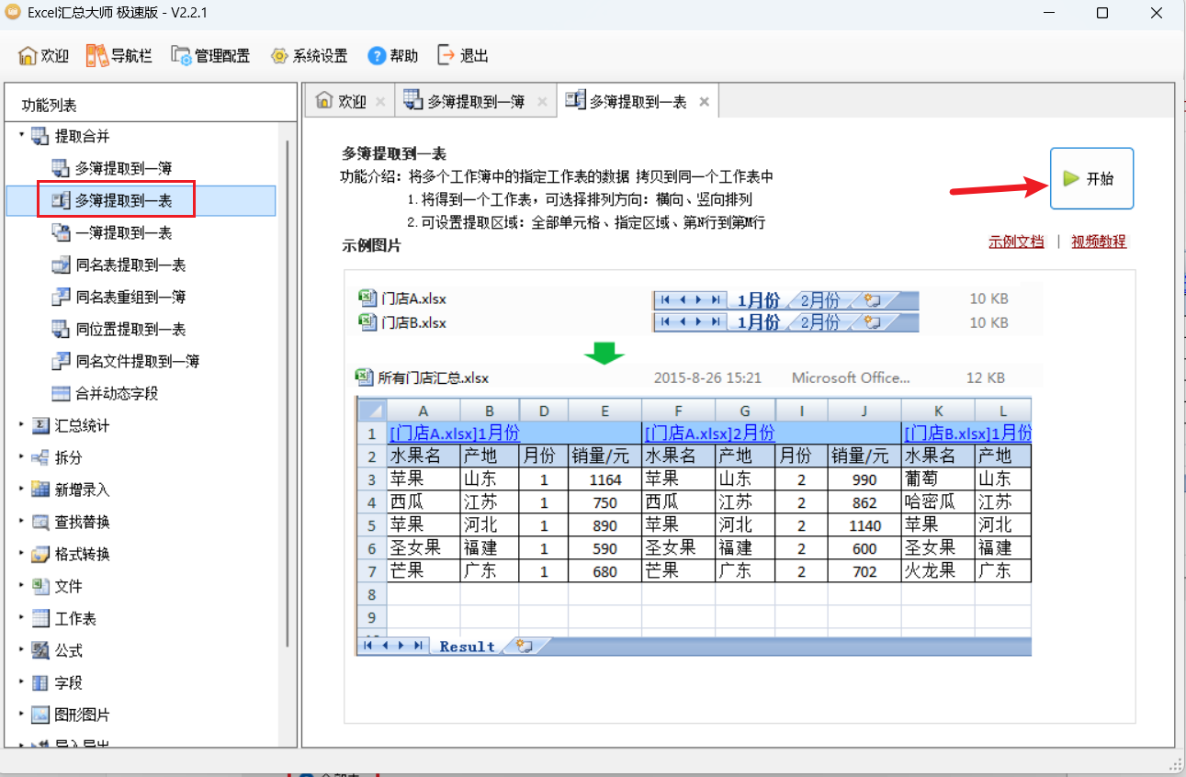
Task: Select 同名表重组到一簿 tree item
Action: coord(130,298)
